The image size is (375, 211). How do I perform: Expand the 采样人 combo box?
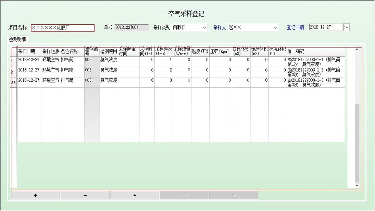pos(275,28)
